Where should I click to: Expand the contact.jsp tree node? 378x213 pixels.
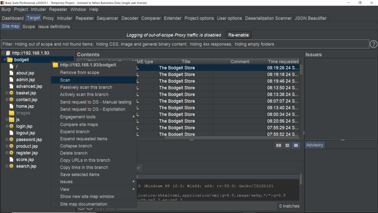tap(7, 99)
